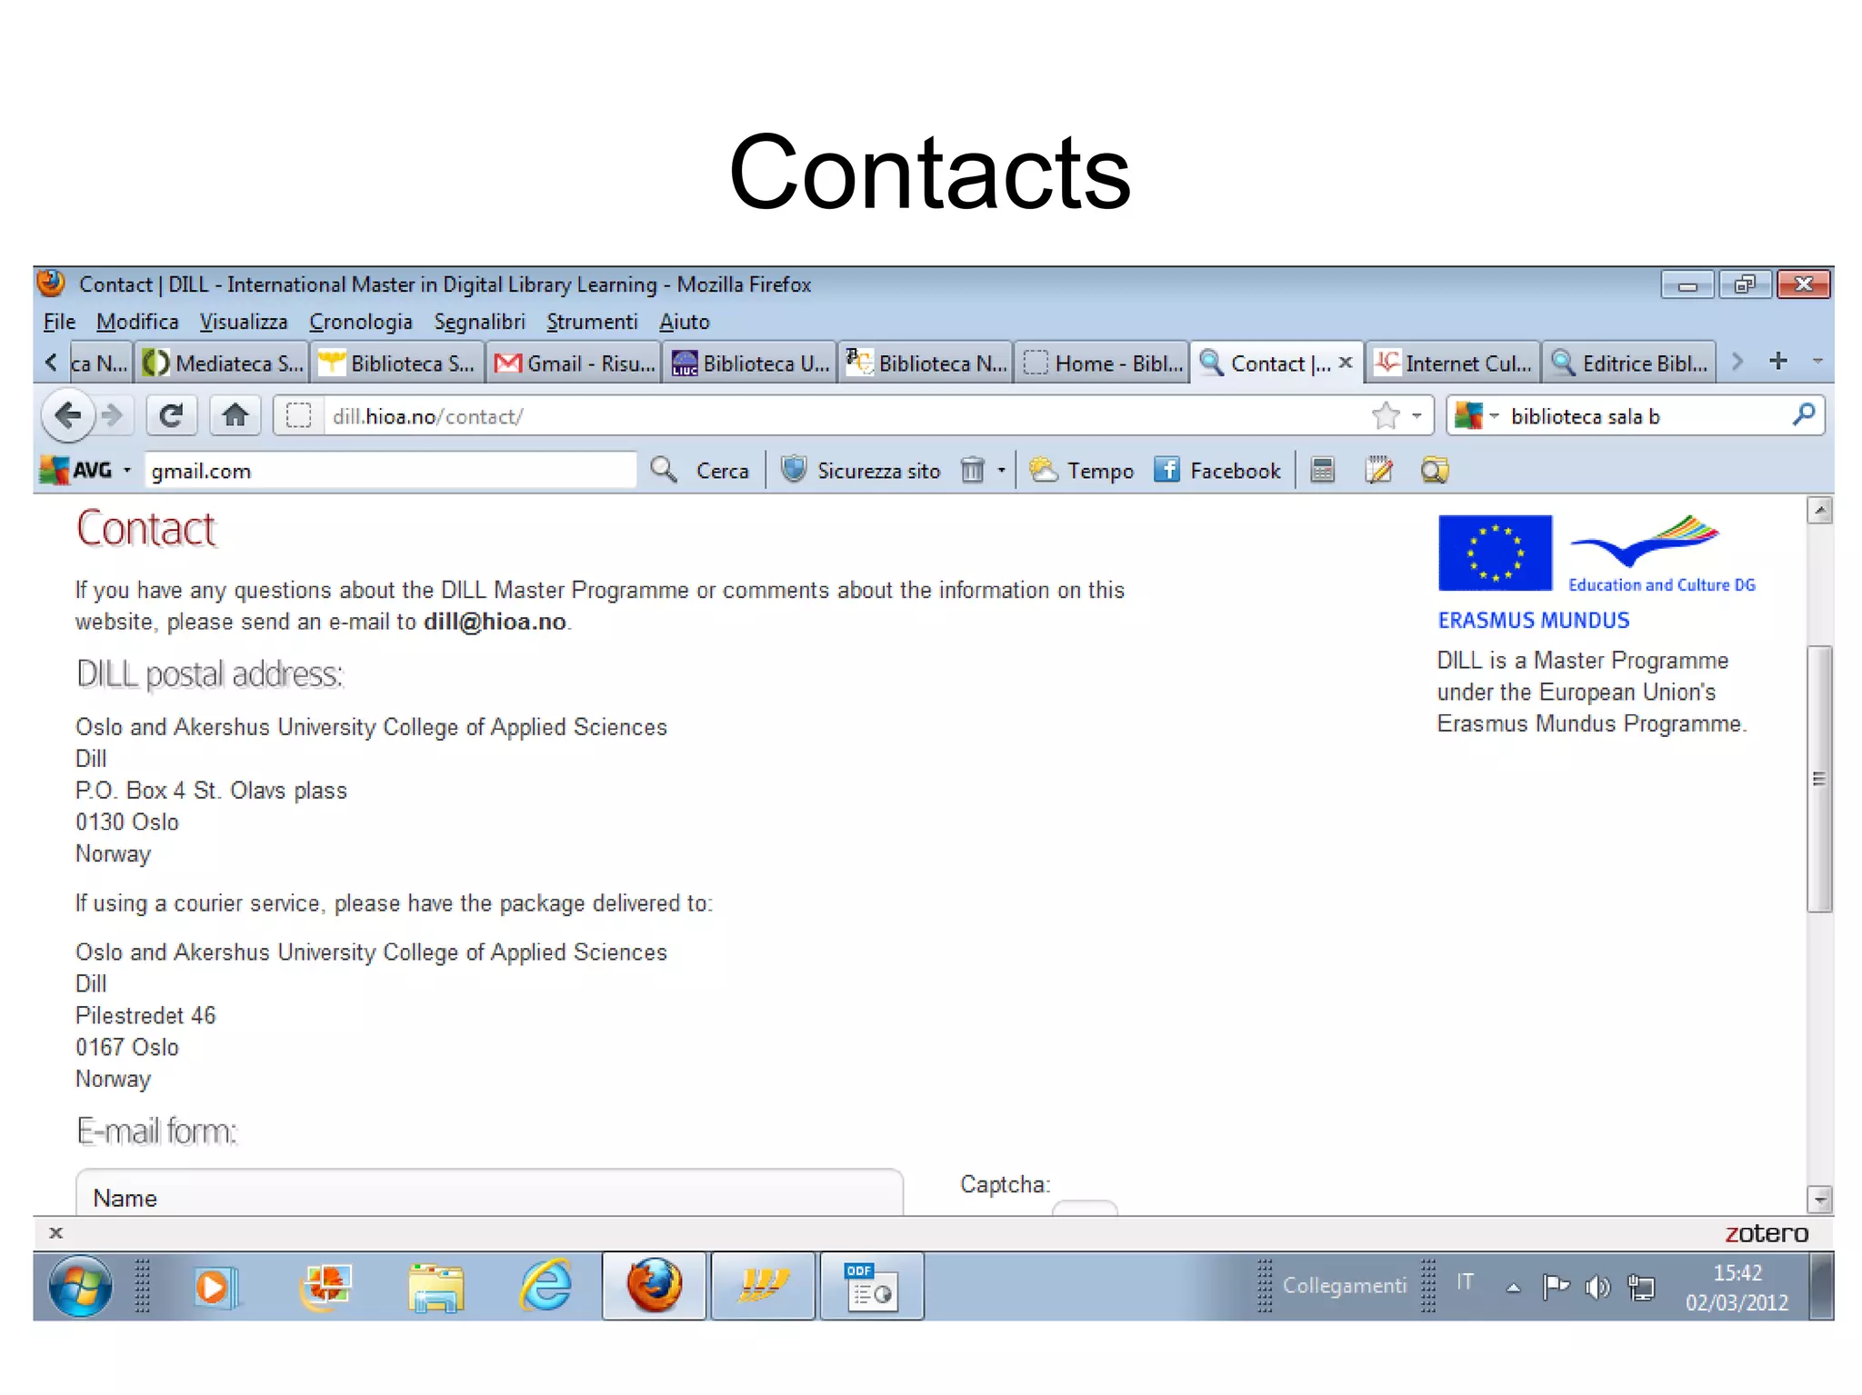This screenshot has width=1862, height=1395.
Task: Click into the Name input field
Action: tap(489, 1197)
